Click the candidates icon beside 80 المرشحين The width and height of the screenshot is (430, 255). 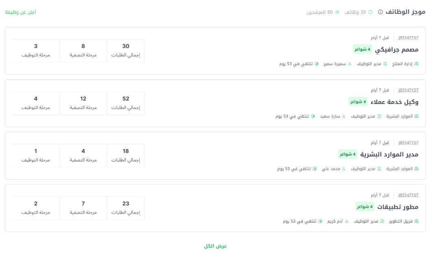[x=337, y=12]
